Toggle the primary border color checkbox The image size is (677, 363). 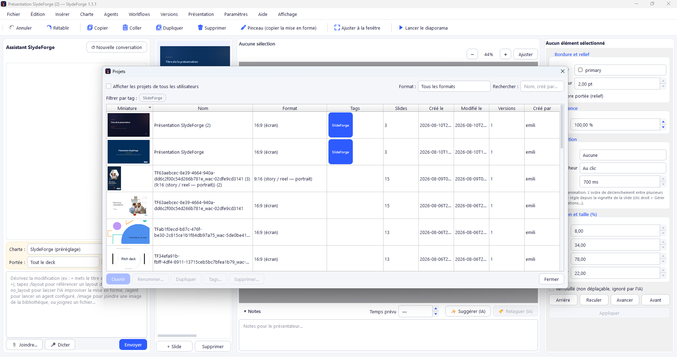[x=580, y=70]
